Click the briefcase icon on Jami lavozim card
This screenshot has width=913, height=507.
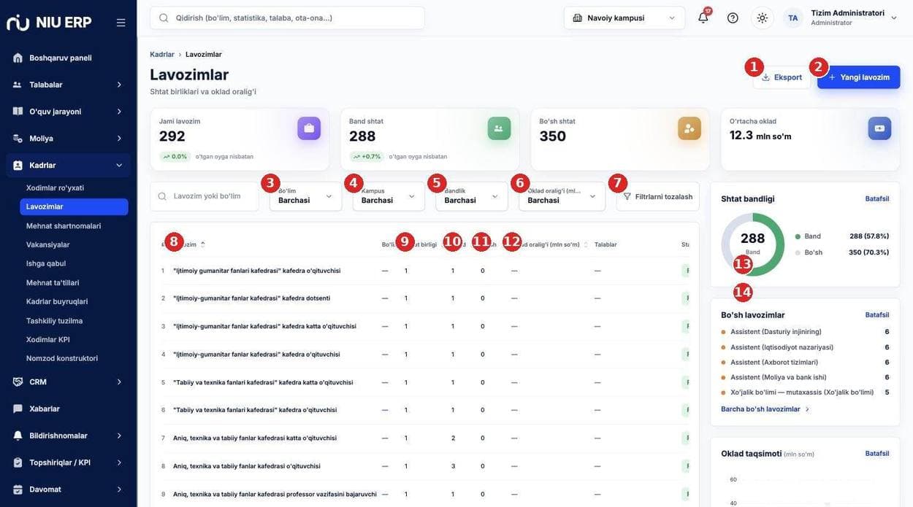tap(309, 128)
